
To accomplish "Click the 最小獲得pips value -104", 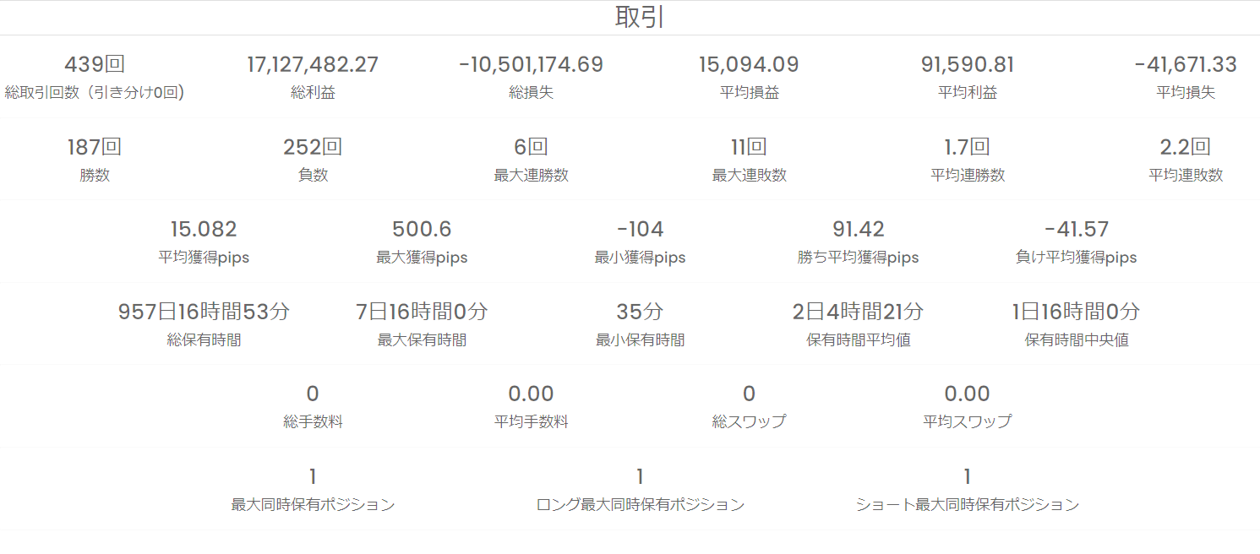I will [640, 229].
